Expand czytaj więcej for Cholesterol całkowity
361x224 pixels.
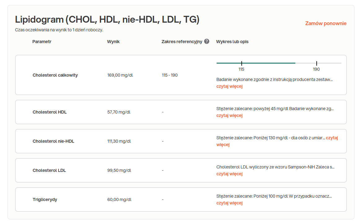[x=229, y=86]
